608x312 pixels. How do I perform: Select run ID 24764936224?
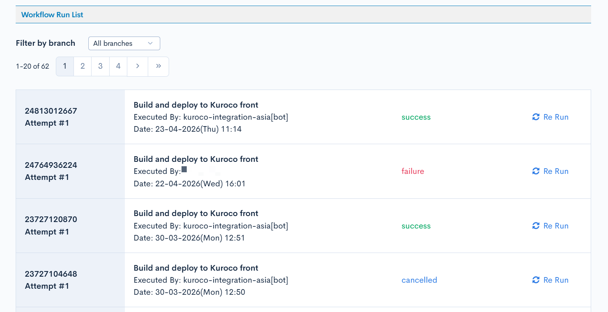51,165
